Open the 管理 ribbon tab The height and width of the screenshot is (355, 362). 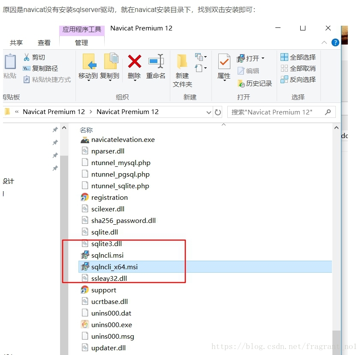tap(81, 43)
